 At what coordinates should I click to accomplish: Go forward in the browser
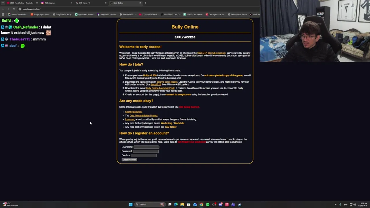(x=8, y=9)
